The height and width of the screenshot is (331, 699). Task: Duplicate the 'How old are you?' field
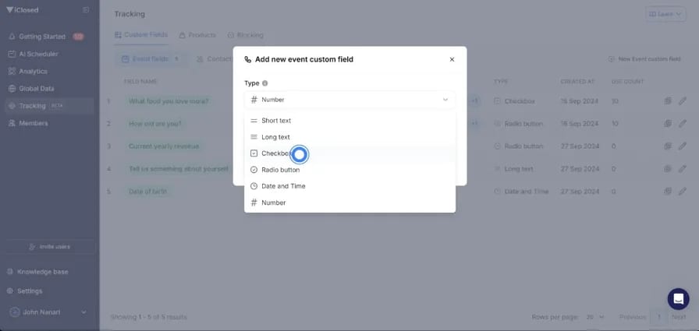tap(668, 124)
